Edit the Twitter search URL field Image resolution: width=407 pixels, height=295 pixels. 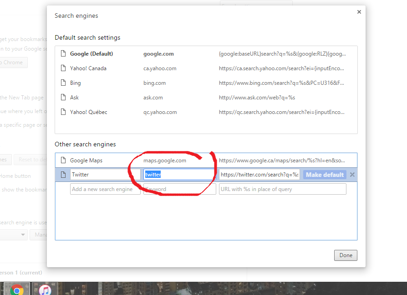point(259,174)
